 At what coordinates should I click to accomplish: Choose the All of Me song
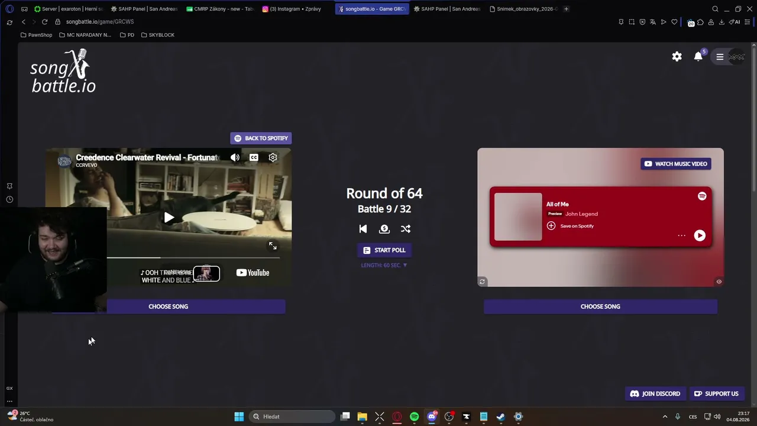click(600, 306)
